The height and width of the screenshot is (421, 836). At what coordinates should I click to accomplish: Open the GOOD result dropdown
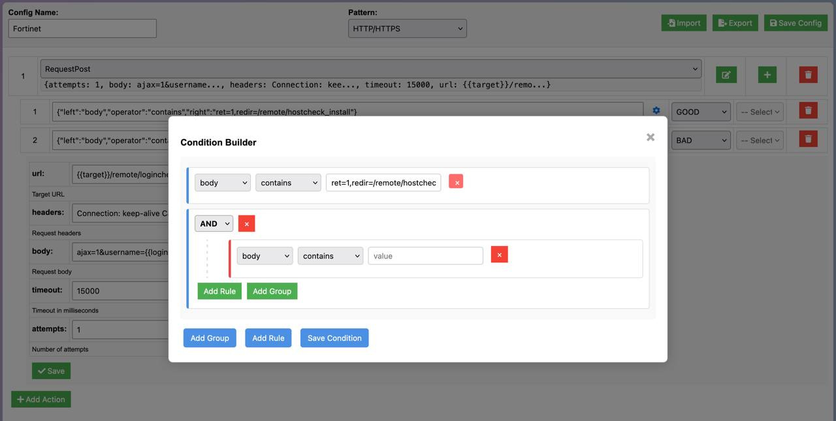click(701, 112)
